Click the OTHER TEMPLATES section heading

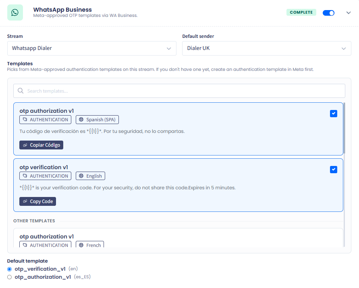pyautogui.click(x=34, y=221)
